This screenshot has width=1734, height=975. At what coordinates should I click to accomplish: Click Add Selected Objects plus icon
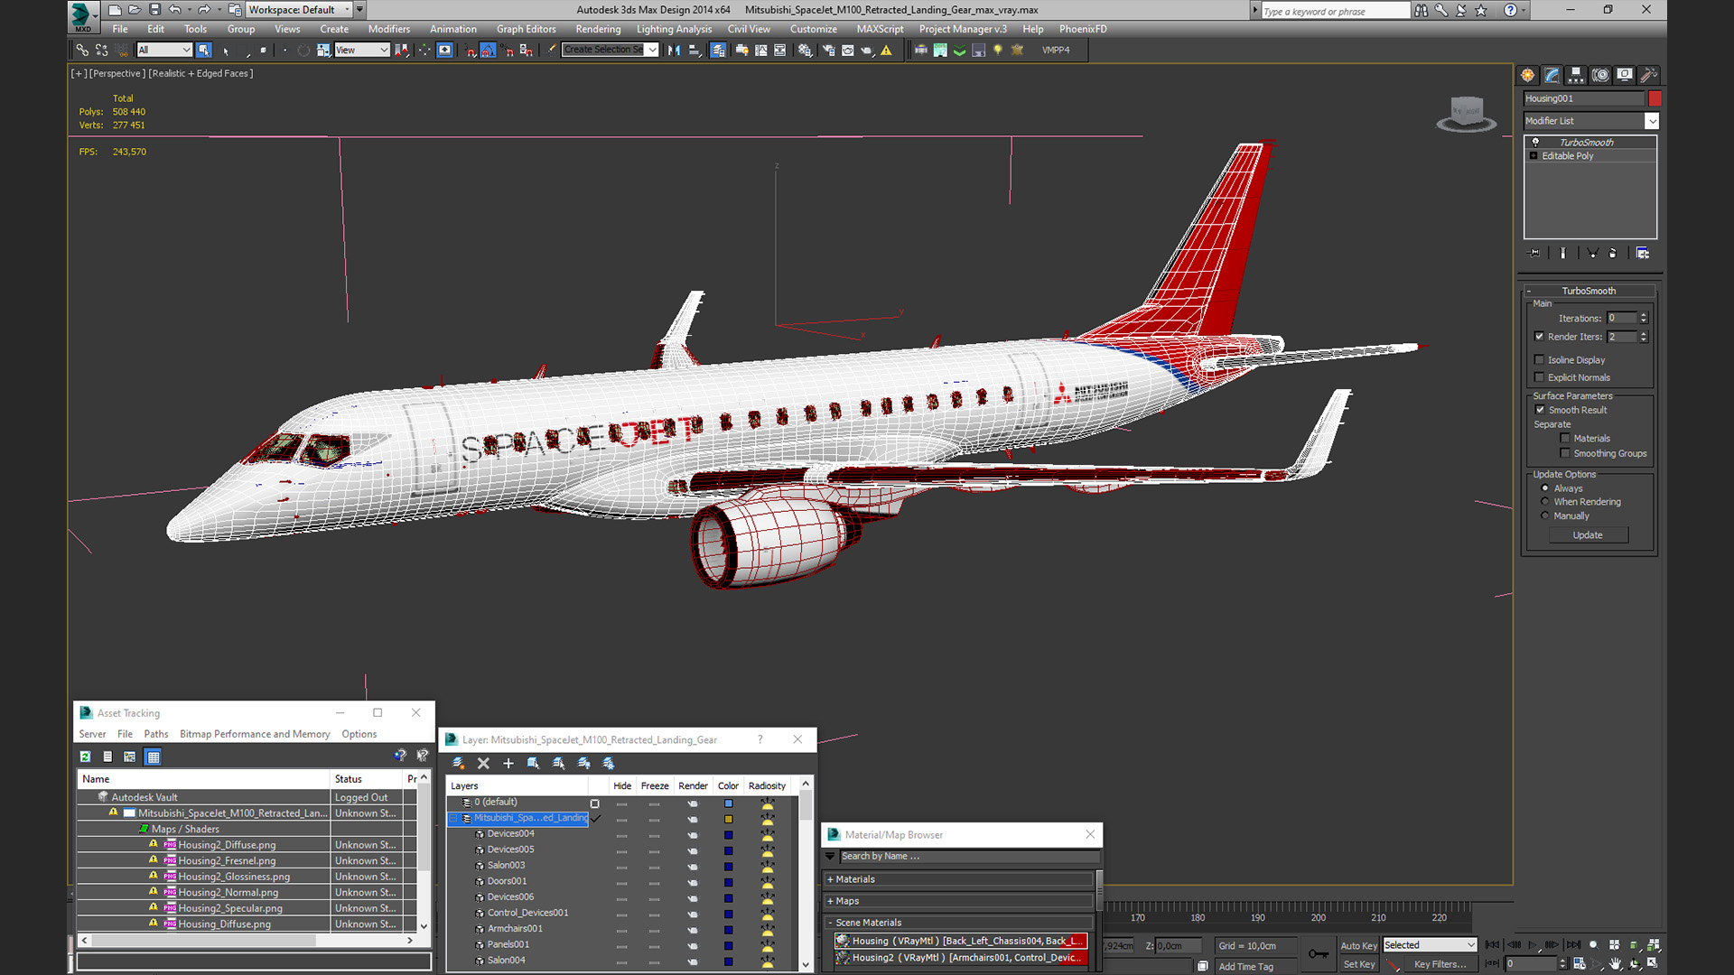click(508, 764)
